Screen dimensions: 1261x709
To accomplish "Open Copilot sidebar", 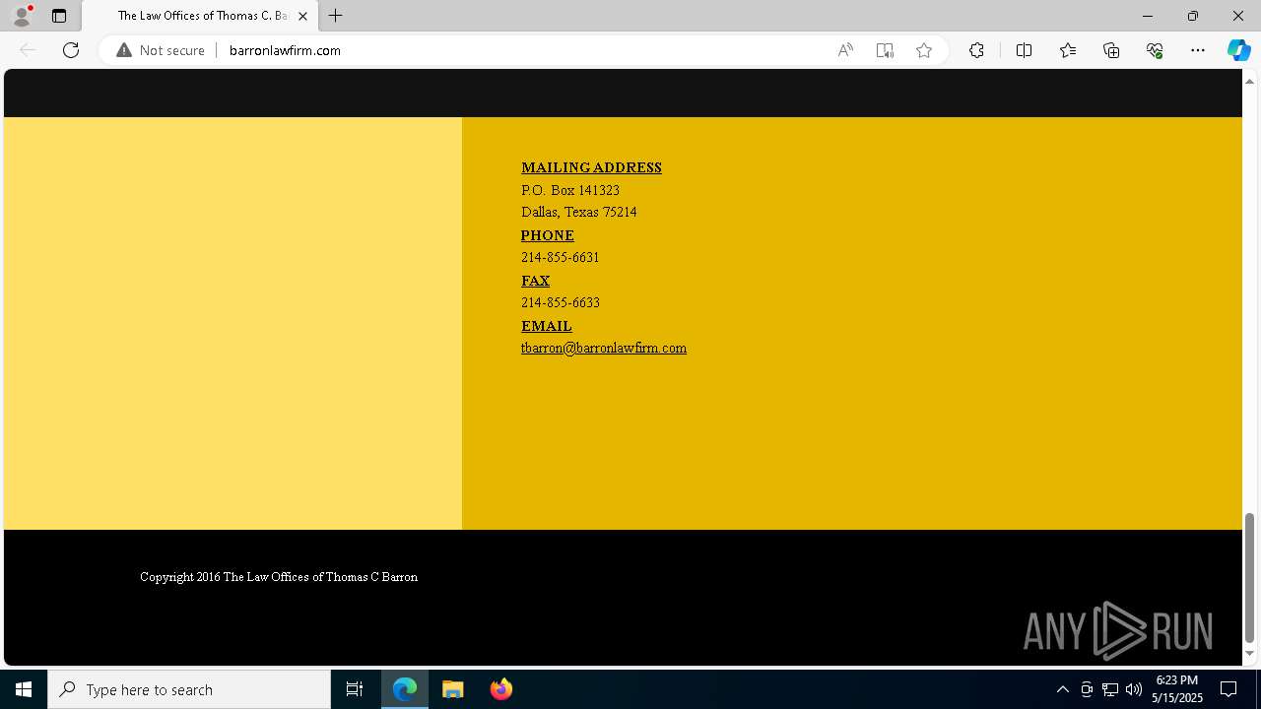I will [x=1238, y=50].
